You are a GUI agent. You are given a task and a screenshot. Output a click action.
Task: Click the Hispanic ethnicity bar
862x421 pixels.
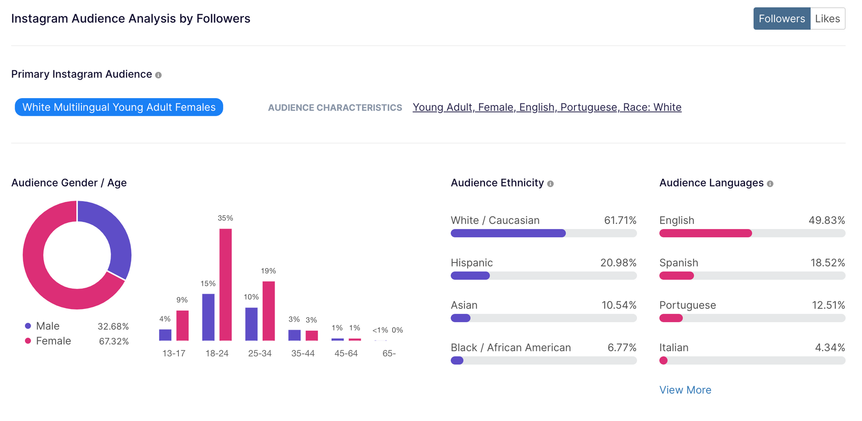pos(543,276)
